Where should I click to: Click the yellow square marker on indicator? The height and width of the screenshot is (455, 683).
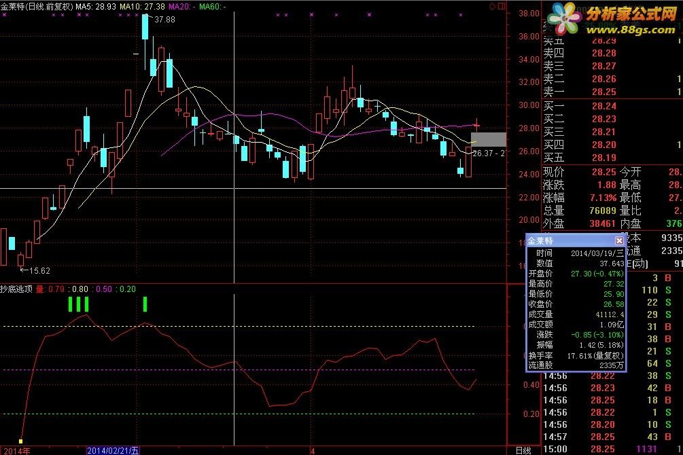pos(20,441)
